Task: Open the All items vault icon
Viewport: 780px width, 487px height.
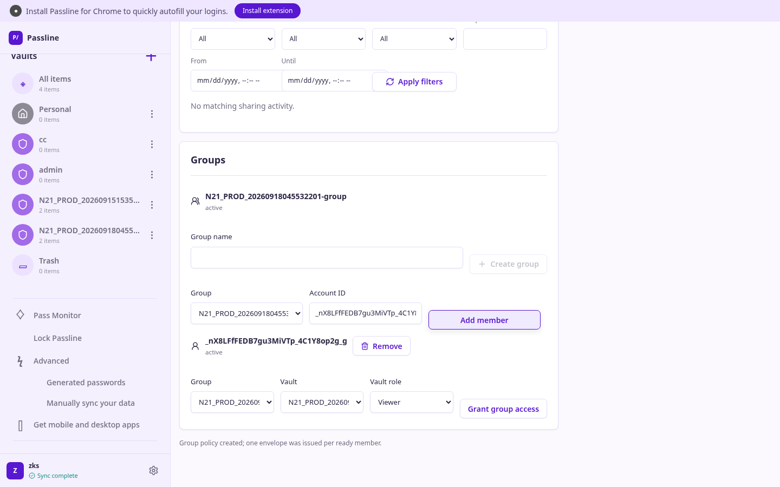Action: pos(23,84)
